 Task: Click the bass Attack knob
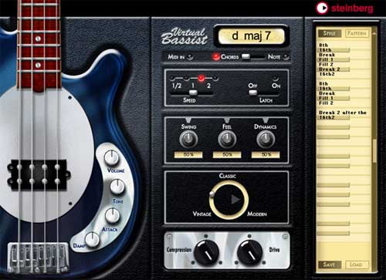click(113, 215)
